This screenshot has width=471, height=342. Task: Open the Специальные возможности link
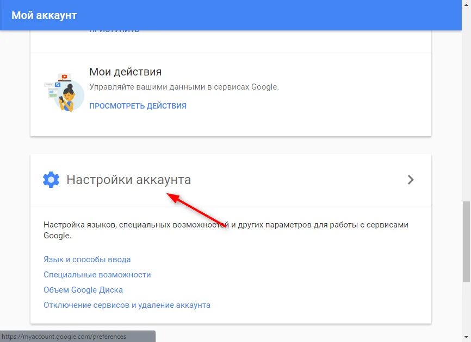[x=97, y=275]
